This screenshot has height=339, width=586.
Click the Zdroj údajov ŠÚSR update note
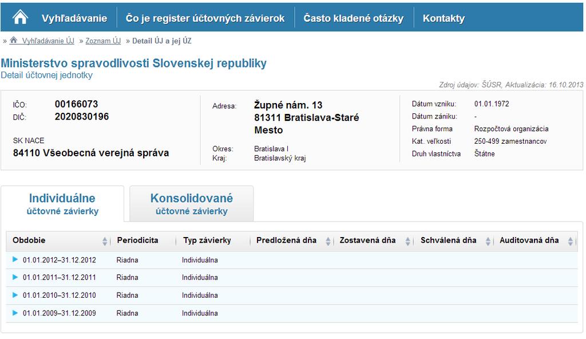click(x=511, y=85)
